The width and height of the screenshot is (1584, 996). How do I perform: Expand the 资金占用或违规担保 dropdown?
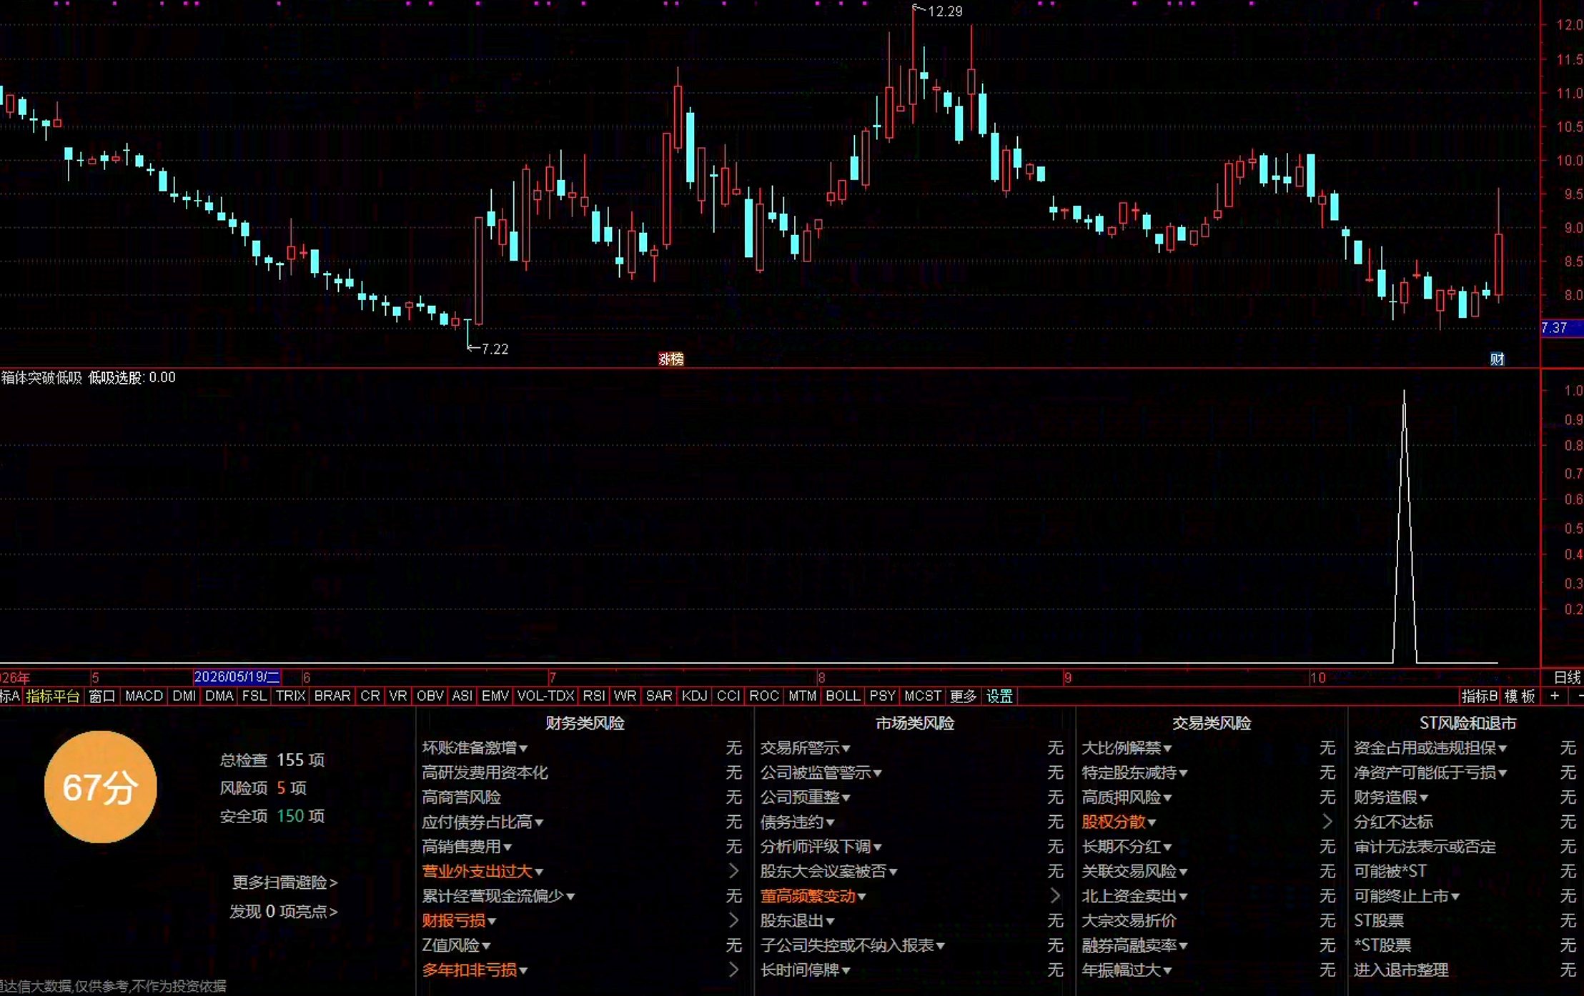pyautogui.click(x=1503, y=748)
